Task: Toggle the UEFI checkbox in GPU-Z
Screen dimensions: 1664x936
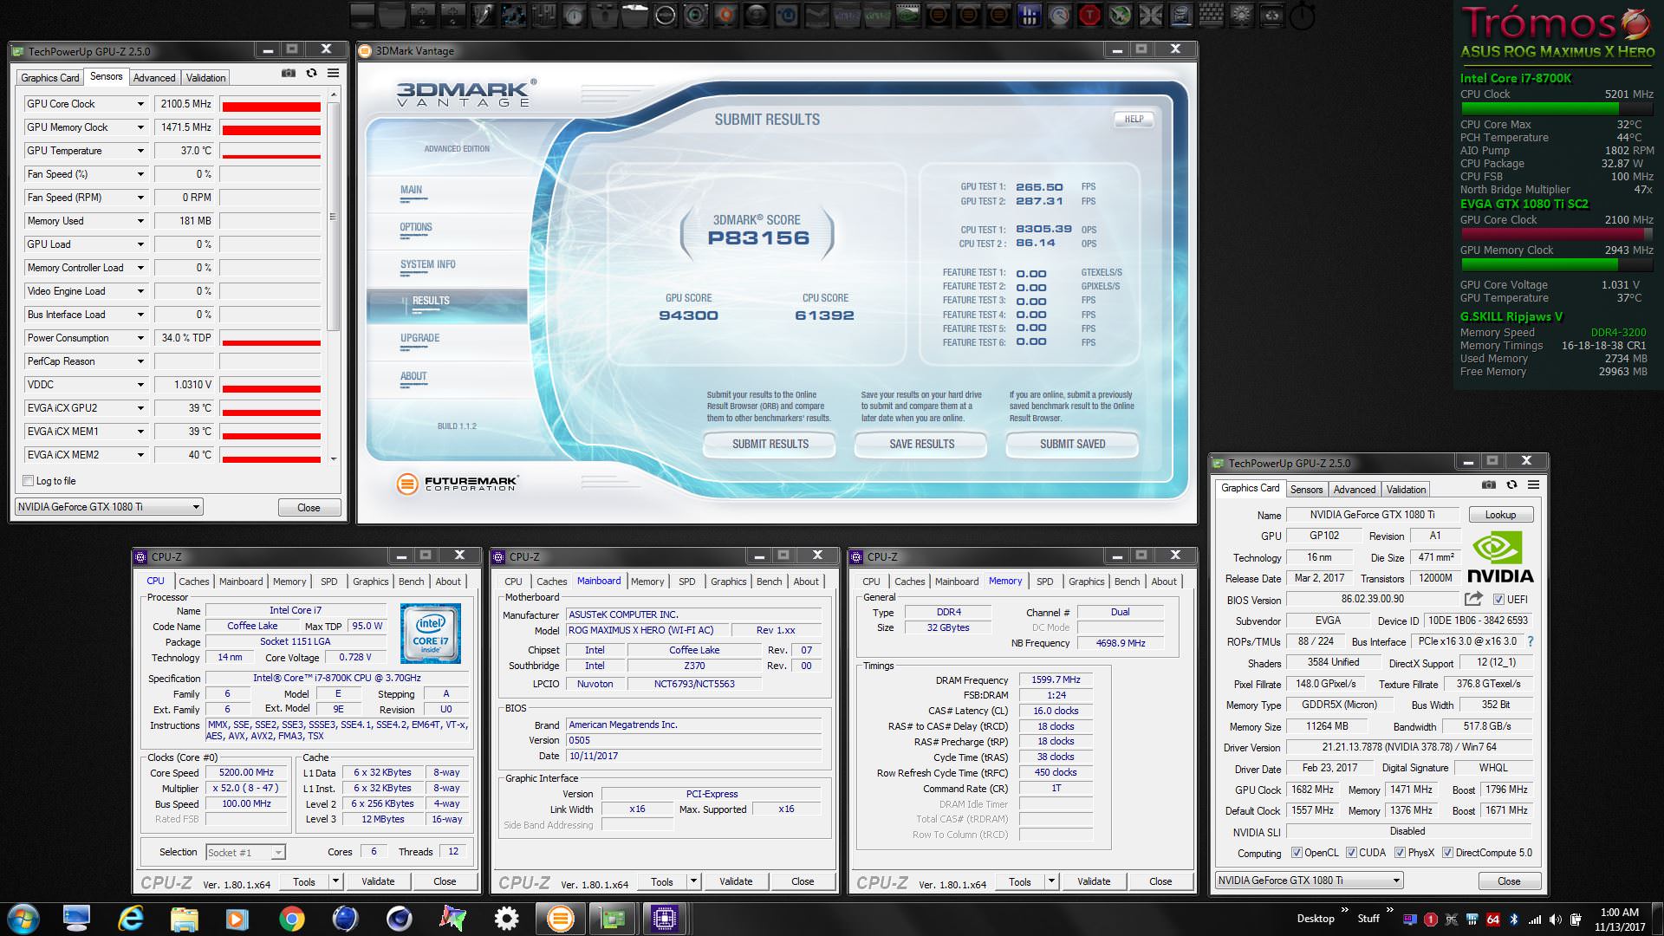Action: [x=1498, y=599]
